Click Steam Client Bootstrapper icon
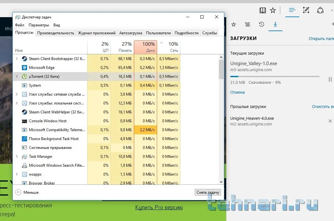Viewport: 334px width, 221px height. click(24, 59)
